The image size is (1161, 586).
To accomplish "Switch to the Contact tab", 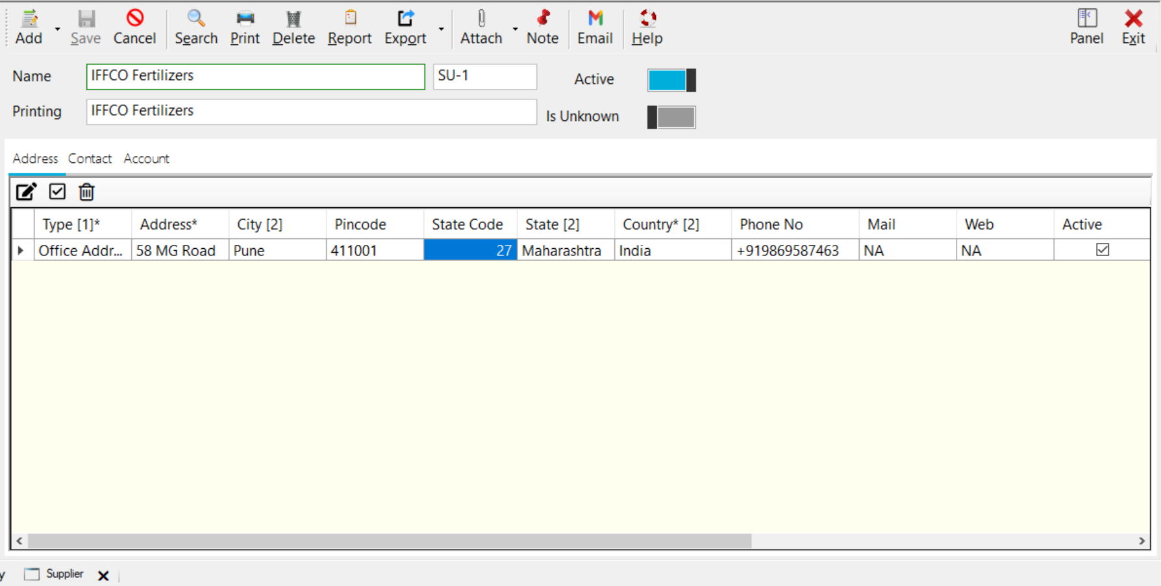I will click(90, 159).
